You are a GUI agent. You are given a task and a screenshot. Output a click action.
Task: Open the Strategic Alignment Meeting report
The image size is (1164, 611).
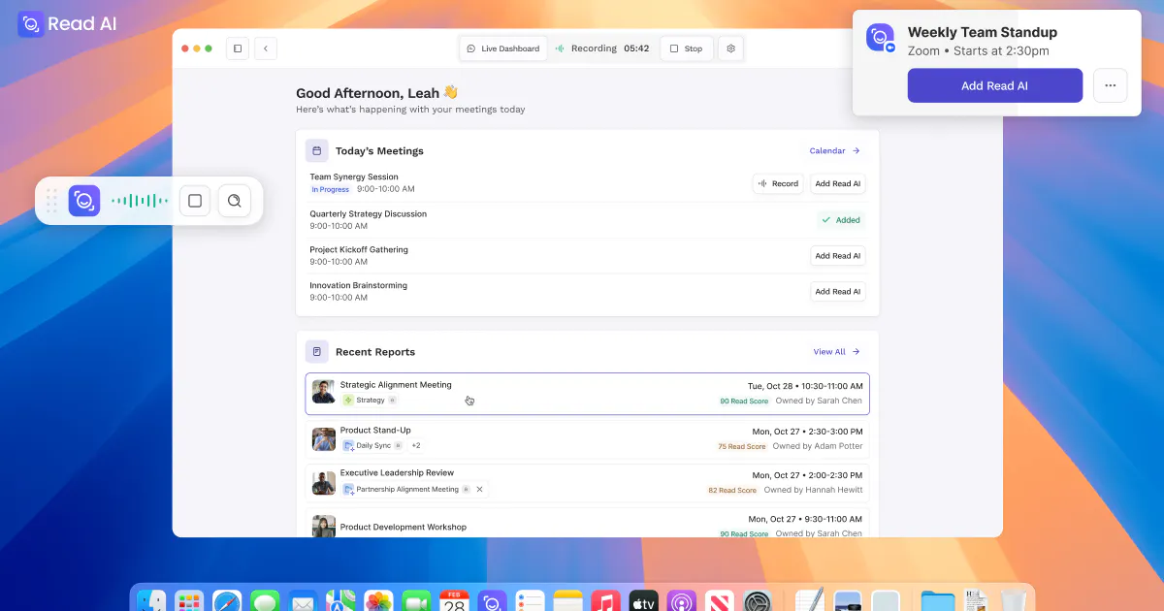(587, 394)
